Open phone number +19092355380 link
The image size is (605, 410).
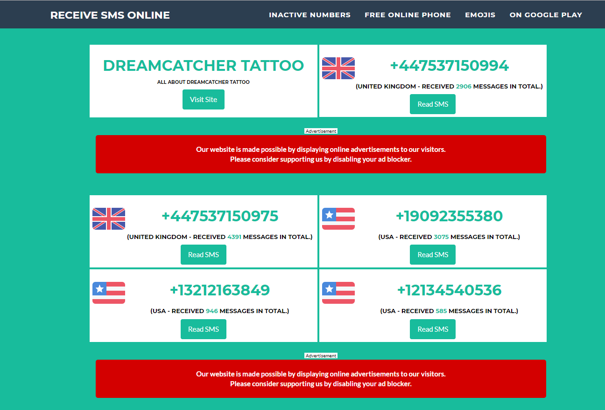pos(449,216)
